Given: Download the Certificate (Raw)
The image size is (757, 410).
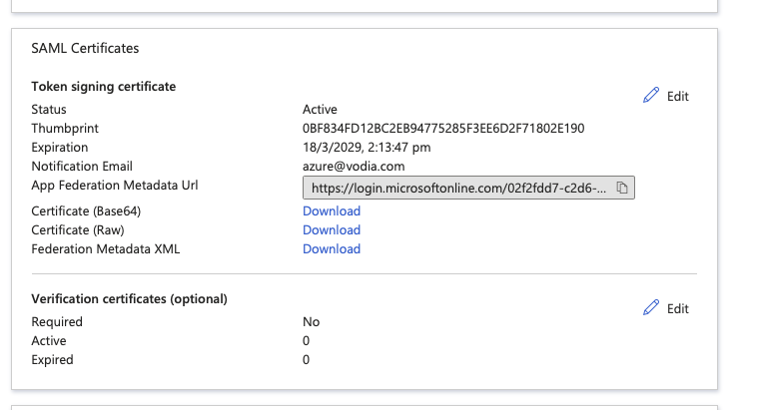Looking at the screenshot, I should click(x=332, y=230).
